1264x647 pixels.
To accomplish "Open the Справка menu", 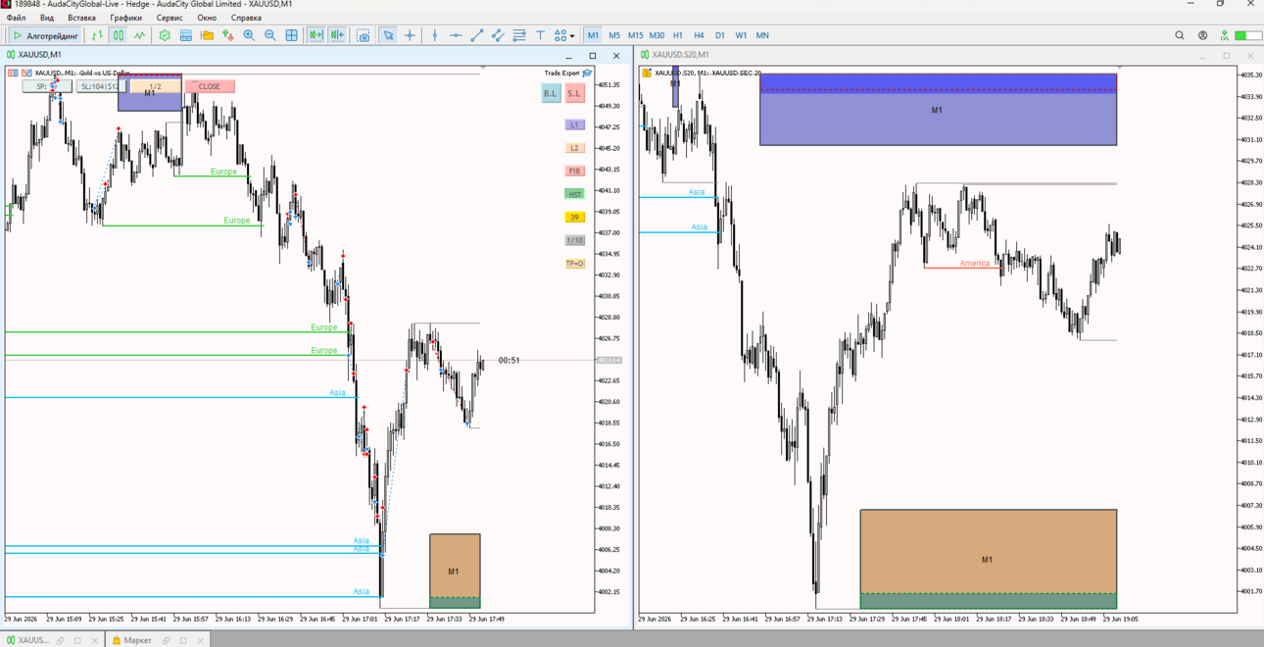I will click(246, 18).
